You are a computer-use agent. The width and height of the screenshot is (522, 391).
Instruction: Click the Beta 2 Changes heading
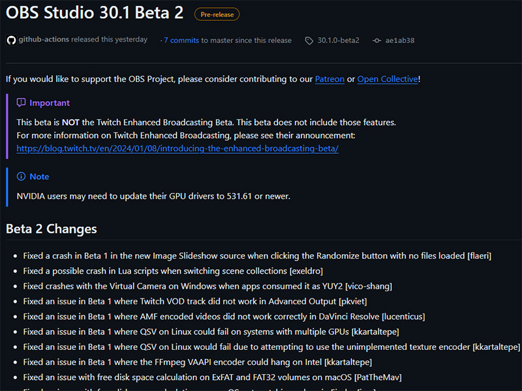[x=51, y=229]
